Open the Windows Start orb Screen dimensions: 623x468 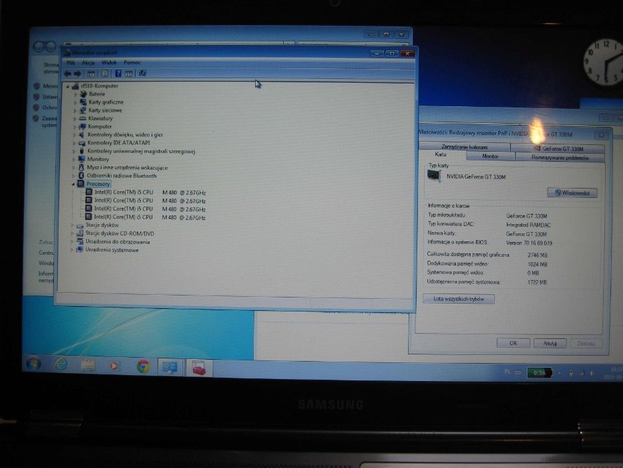click(33, 363)
